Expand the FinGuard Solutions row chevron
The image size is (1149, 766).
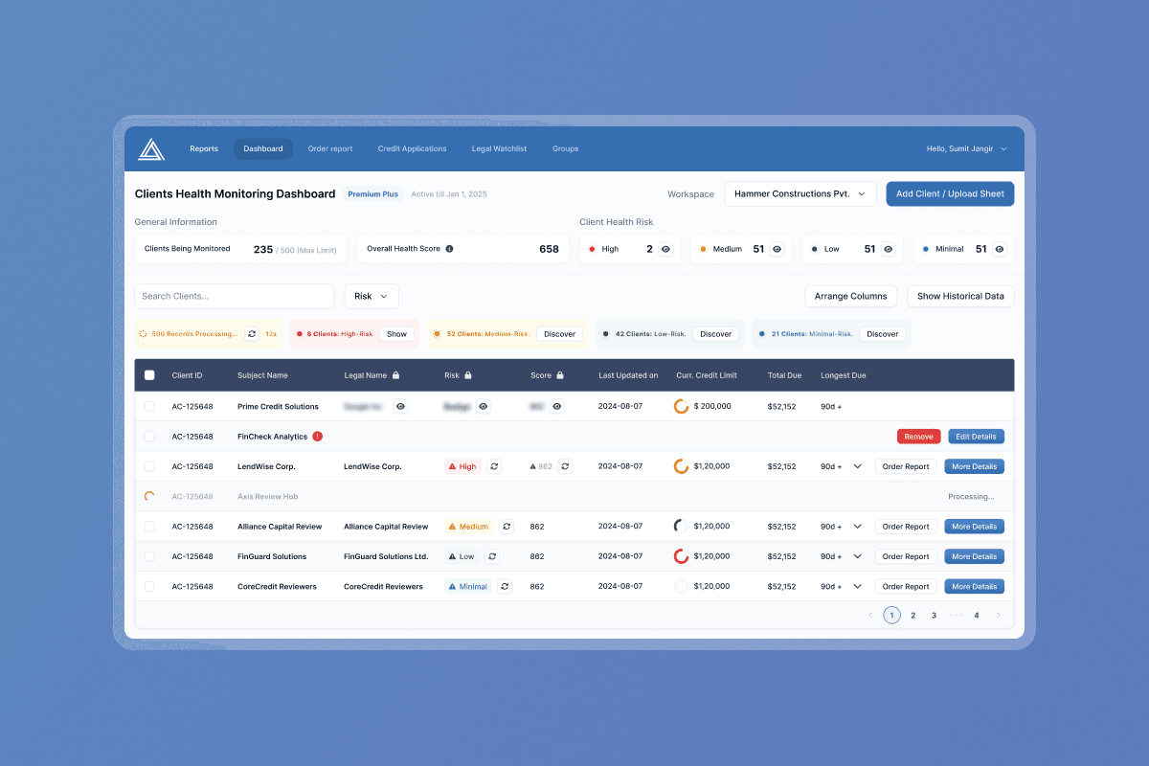click(857, 556)
